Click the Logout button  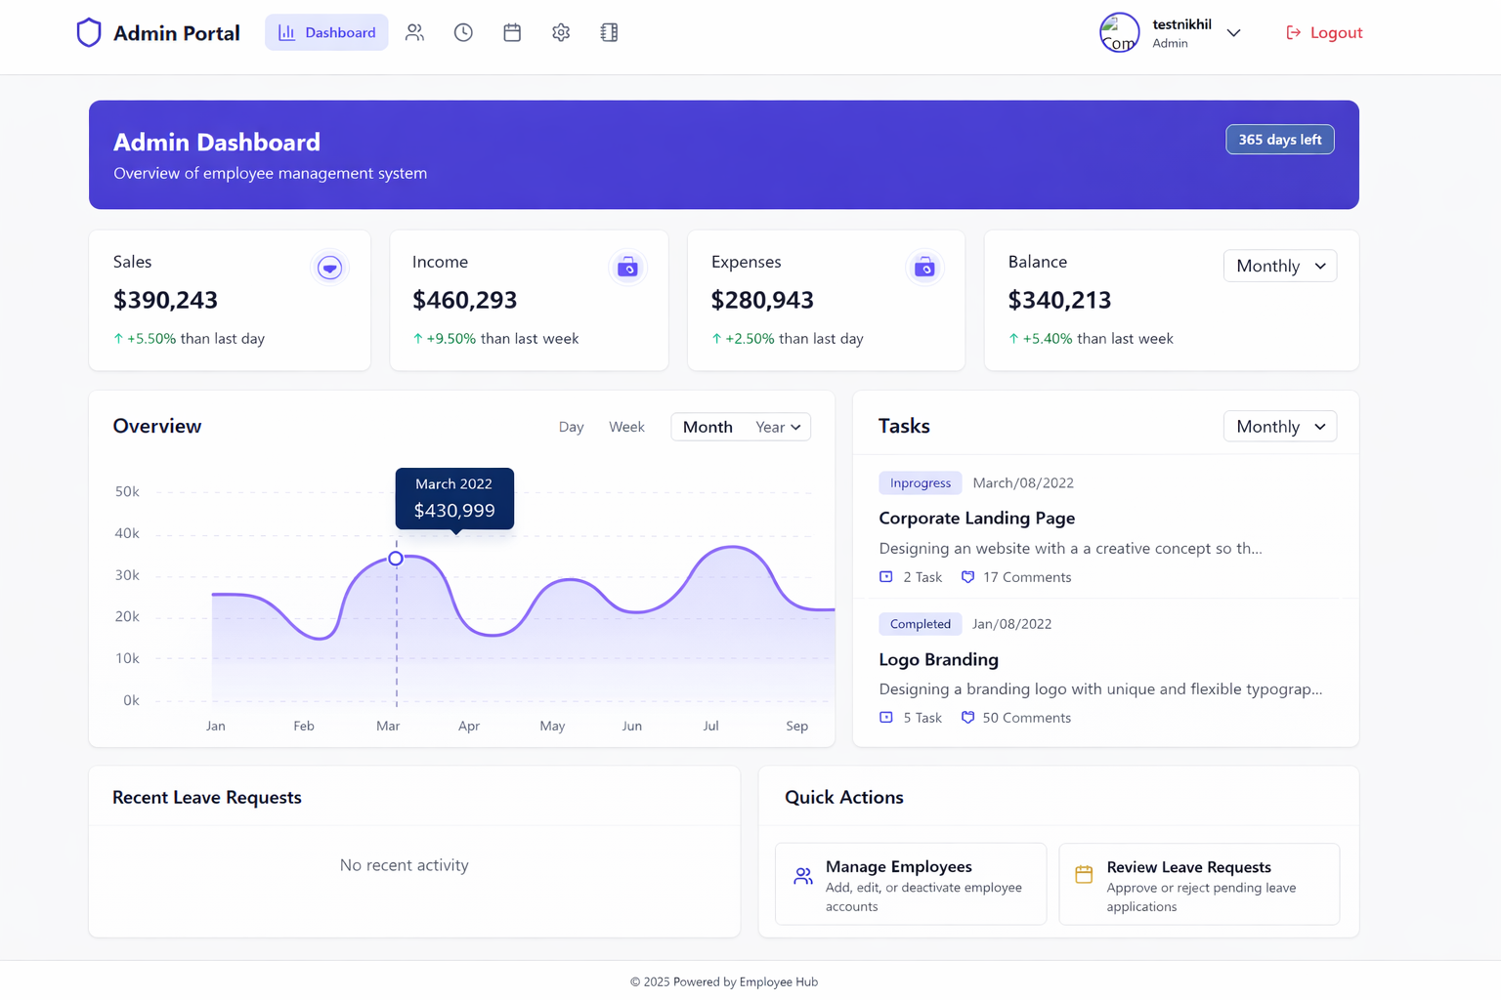click(x=1324, y=32)
